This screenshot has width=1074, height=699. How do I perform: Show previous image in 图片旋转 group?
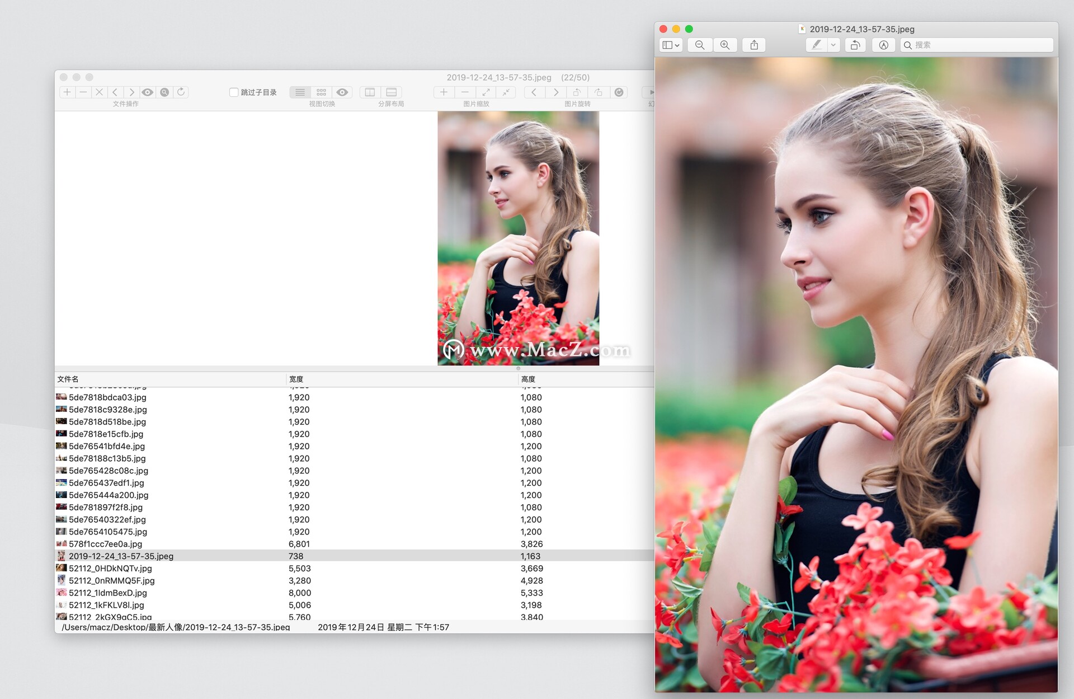pyautogui.click(x=534, y=92)
